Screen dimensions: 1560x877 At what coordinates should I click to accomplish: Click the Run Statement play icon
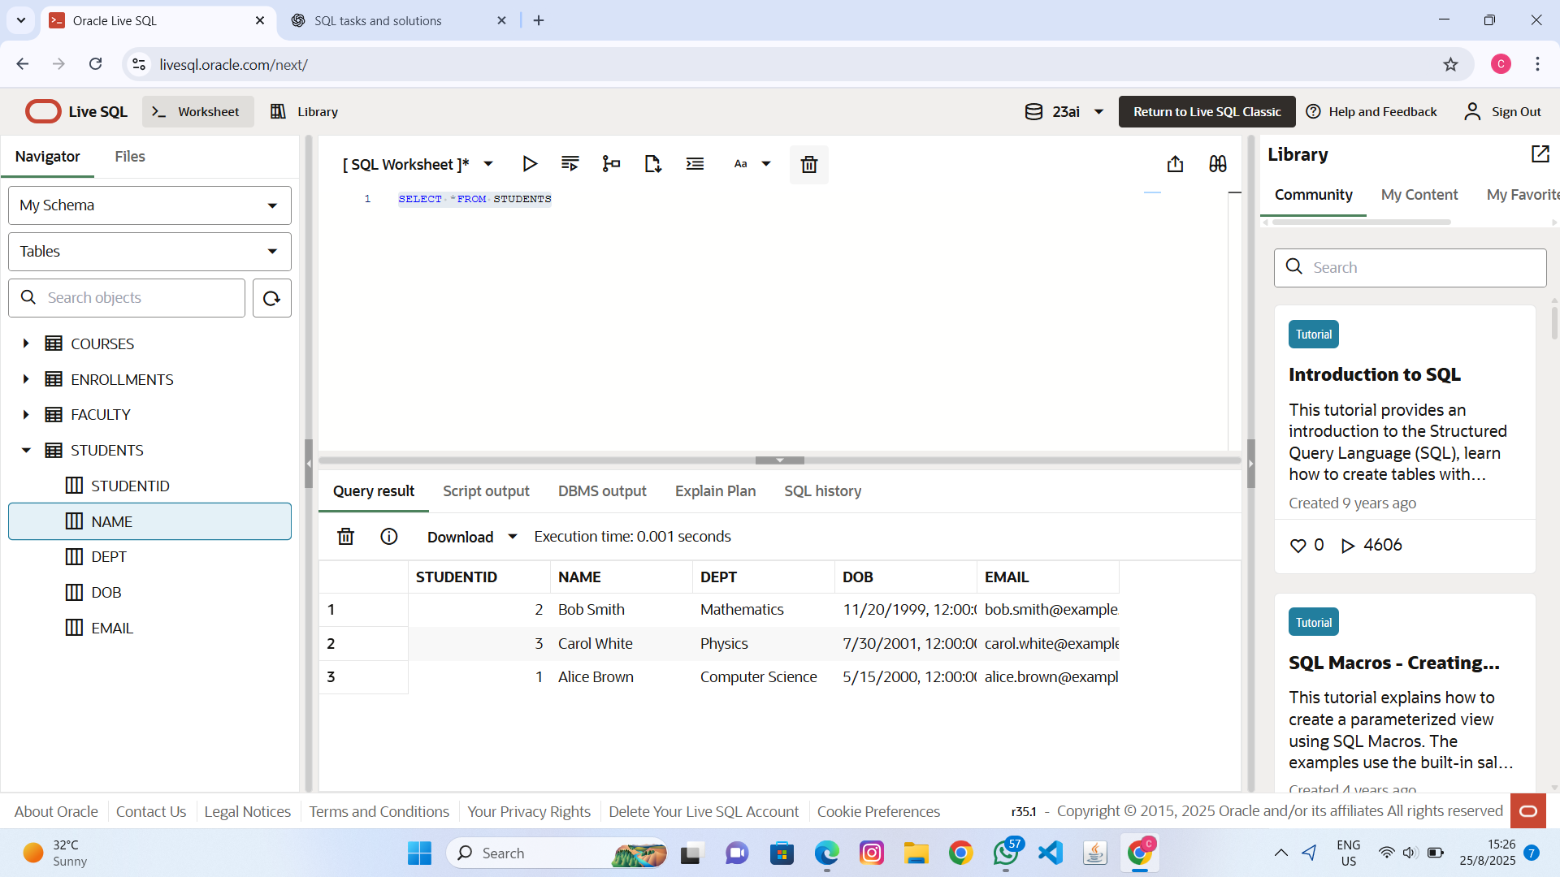[529, 164]
